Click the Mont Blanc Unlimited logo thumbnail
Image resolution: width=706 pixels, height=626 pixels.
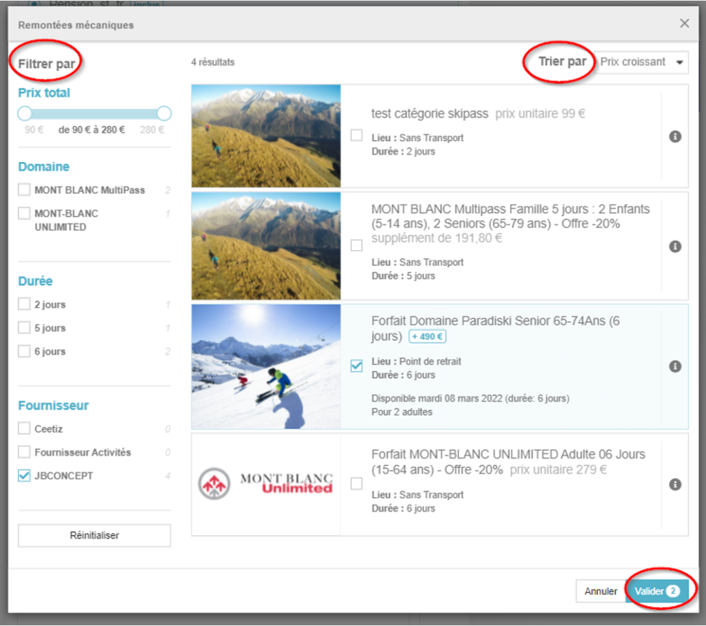tap(266, 484)
